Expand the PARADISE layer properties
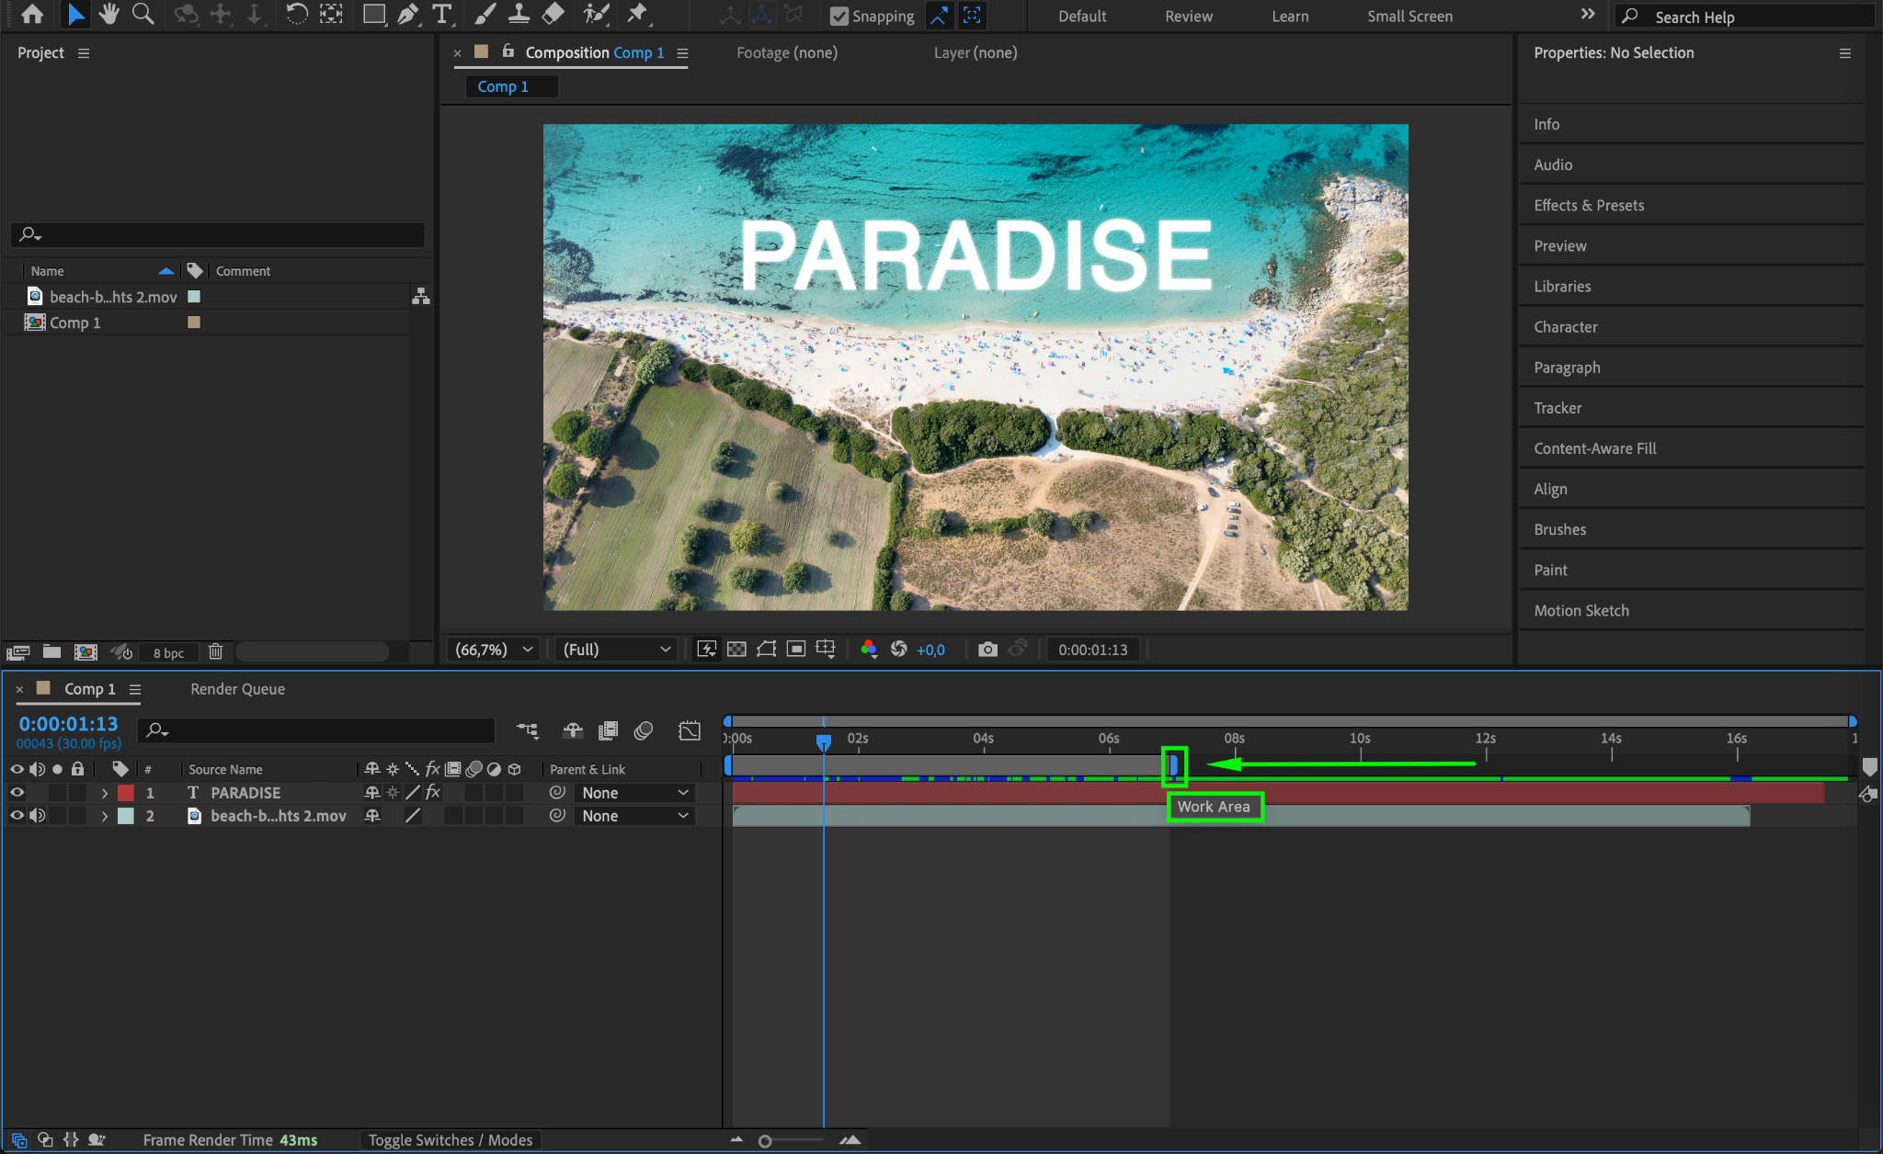Viewport: 1883px width, 1154px height. pyautogui.click(x=105, y=792)
